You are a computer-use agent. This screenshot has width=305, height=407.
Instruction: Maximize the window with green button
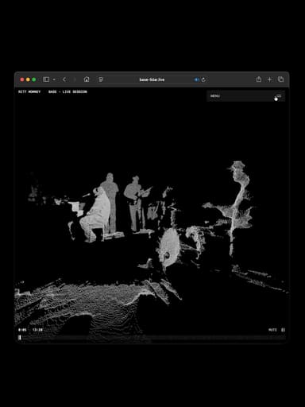34,79
